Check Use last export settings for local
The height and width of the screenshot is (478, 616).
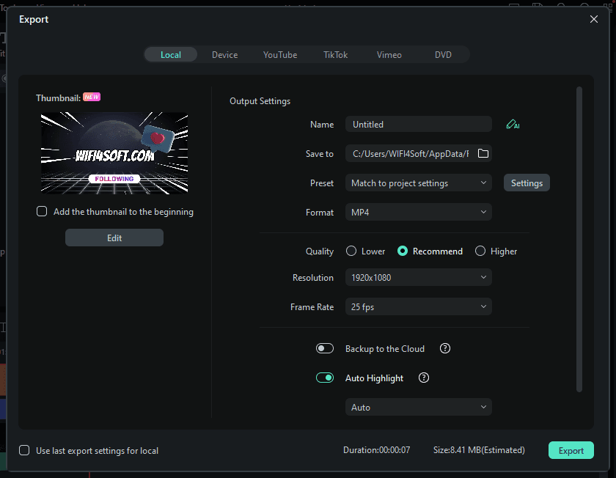[24, 451]
